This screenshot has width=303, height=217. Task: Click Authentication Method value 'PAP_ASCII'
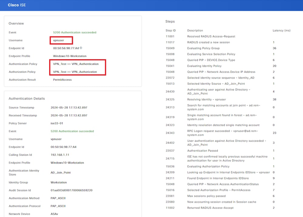point(58,198)
